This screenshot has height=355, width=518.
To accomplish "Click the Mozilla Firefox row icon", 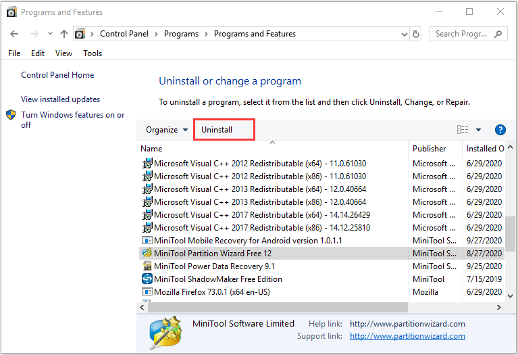I will 147,292.
